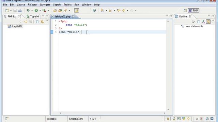Open the Source menu
The height and width of the screenshot is (122, 218).
click(x=21, y=5)
